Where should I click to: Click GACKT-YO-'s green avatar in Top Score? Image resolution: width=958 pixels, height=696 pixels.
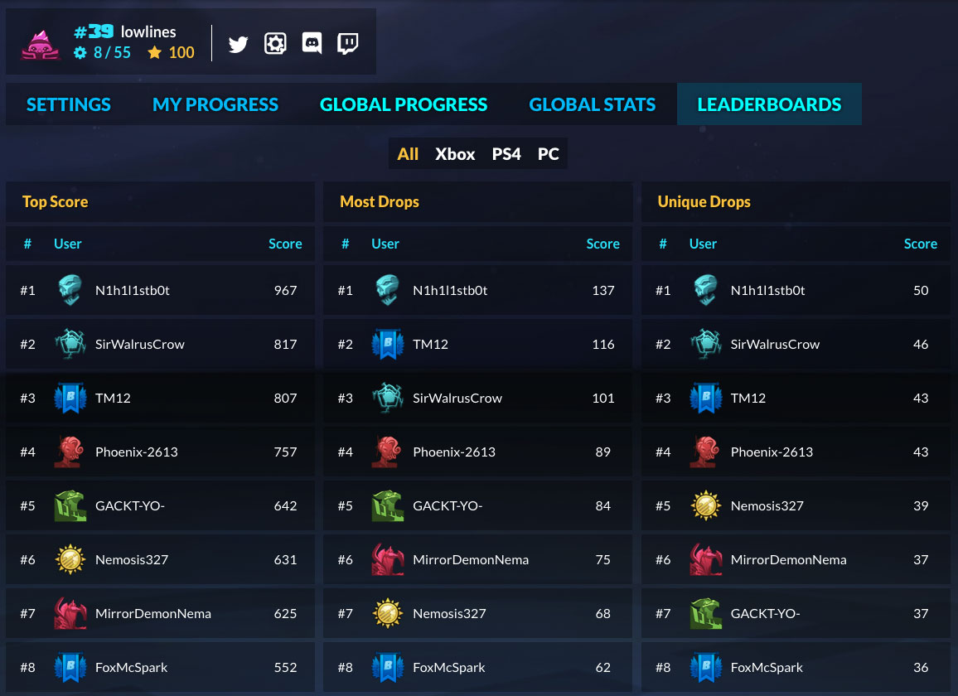coord(70,506)
